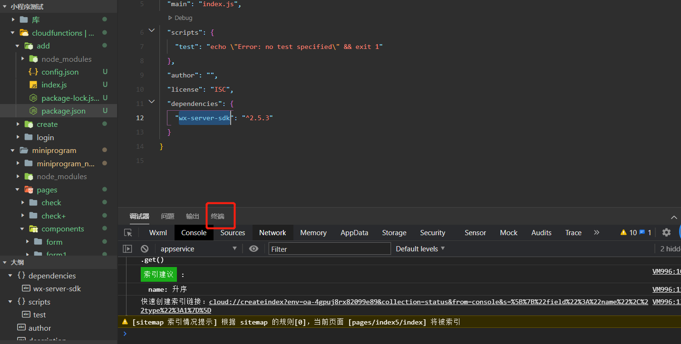
Task: Open the 终端 terminal tab
Action: coord(217,216)
